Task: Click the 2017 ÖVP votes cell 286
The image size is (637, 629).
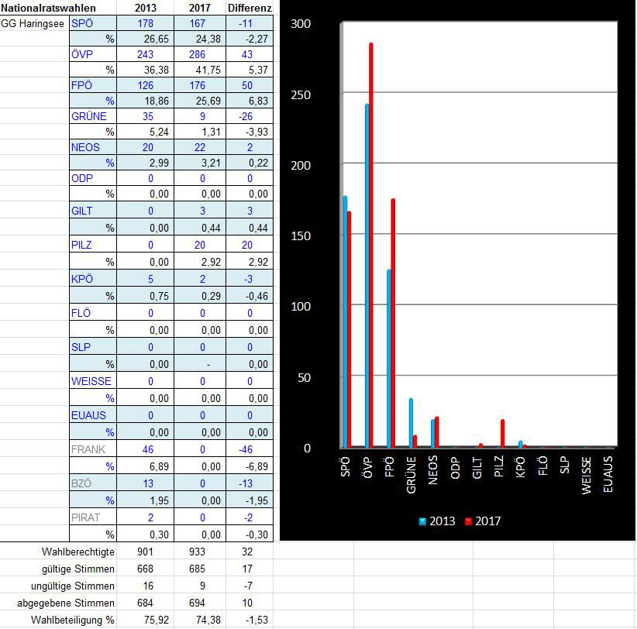Action: click(x=198, y=54)
